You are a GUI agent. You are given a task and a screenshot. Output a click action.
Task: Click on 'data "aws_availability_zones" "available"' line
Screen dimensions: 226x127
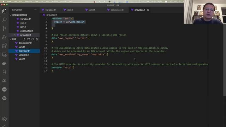(79, 54)
